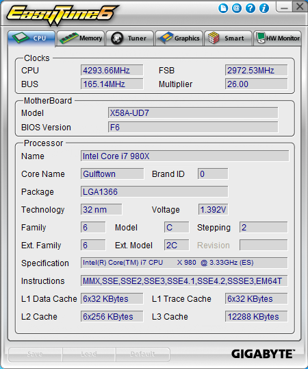
Task: Click the L2 Cache value 6x256 KBytes
Action: [112, 316]
